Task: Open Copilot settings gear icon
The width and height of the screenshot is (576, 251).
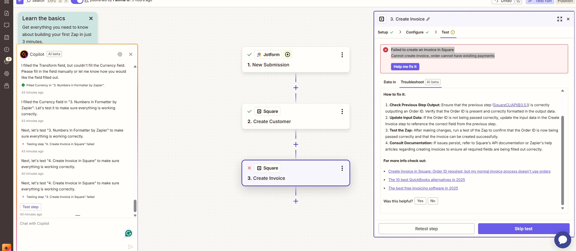Action: click(120, 54)
